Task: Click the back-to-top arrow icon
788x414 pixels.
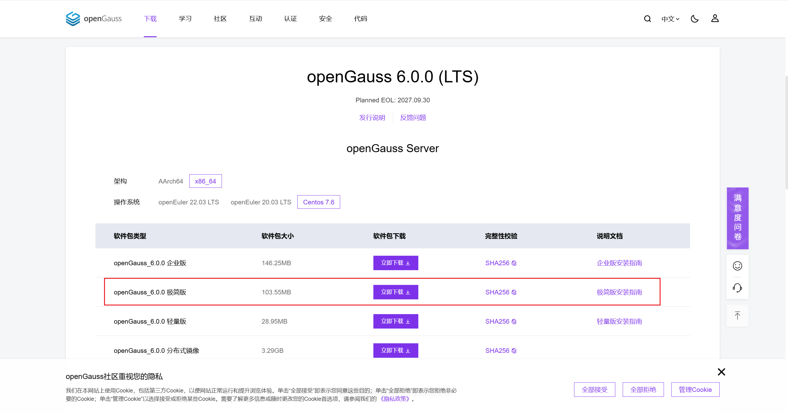Action: tap(737, 316)
